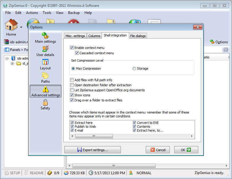Uncheck E-mail context menu item
Viewport: 232px width, 179px height.
coord(72,130)
